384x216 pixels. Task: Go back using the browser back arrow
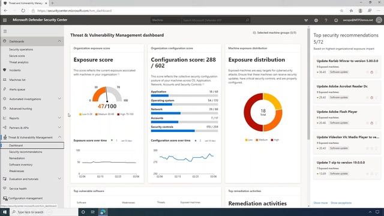point(5,11)
